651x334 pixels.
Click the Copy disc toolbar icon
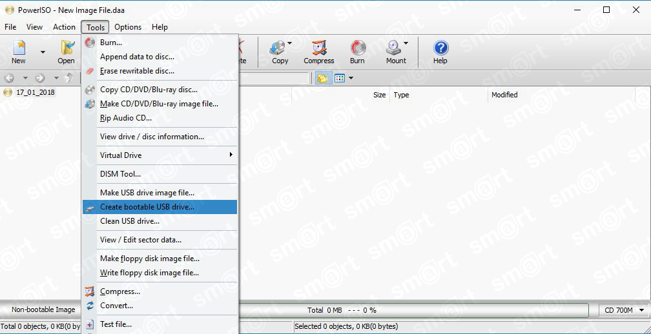278,52
